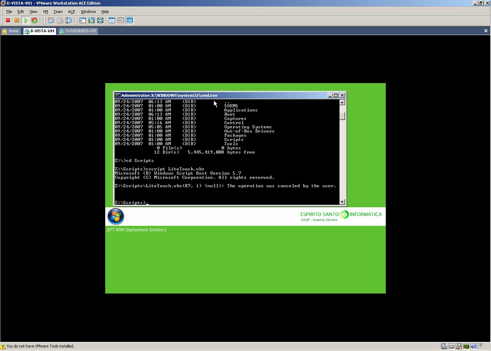Click the VMware Tools warning icon
Screen dimensions: 491x351
tap(3, 346)
